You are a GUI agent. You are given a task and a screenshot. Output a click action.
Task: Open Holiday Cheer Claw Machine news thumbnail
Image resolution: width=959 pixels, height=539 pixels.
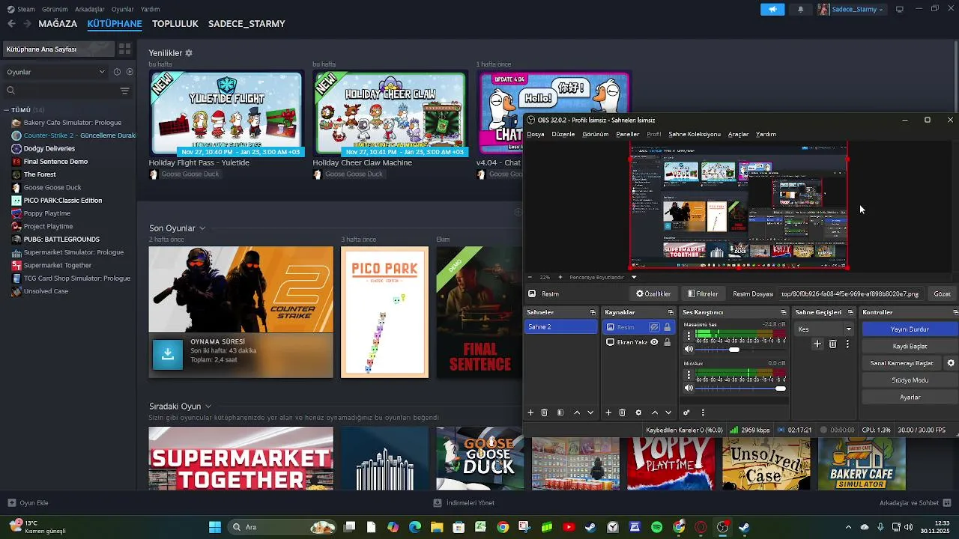pos(390,112)
